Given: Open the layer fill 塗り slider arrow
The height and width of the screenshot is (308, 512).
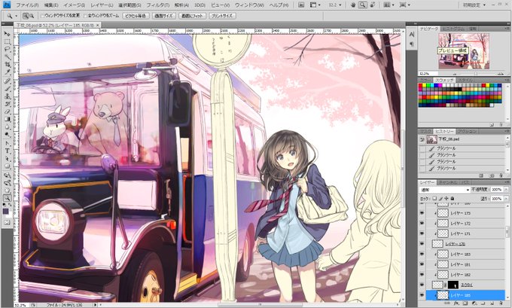Looking at the screenshot, I should [x=506, y=198].
